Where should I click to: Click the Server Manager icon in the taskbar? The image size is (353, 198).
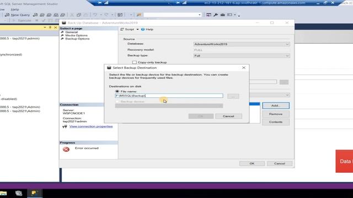(x=19, y=193)
